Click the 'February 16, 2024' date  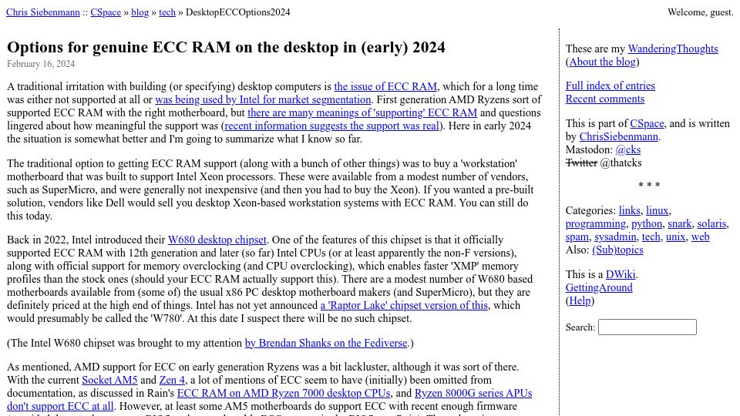tap(41, 64)
